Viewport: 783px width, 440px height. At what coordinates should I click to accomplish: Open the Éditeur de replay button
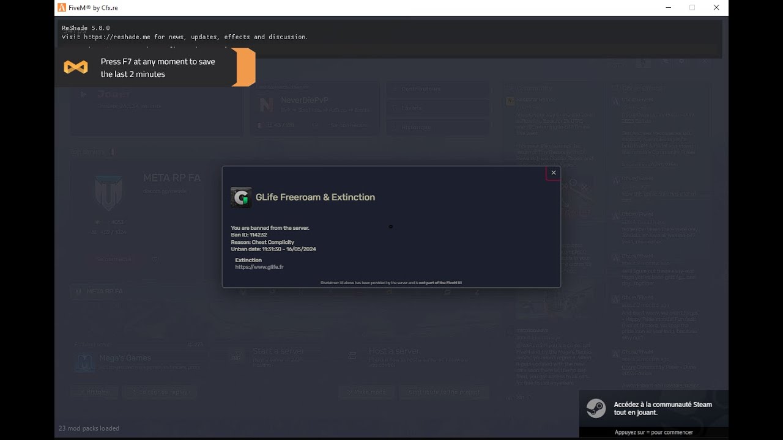tap(160, 392)
